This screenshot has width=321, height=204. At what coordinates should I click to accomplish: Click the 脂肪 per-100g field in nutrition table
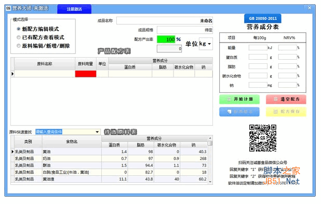pyautogui.click(x=258, y=66)
